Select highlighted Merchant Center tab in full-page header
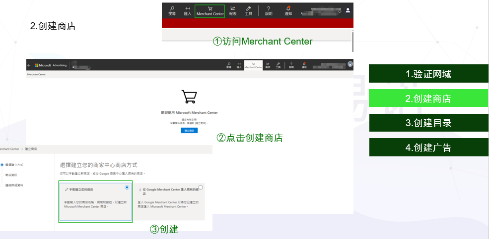The image size is (489, 239). click(253, 65)
